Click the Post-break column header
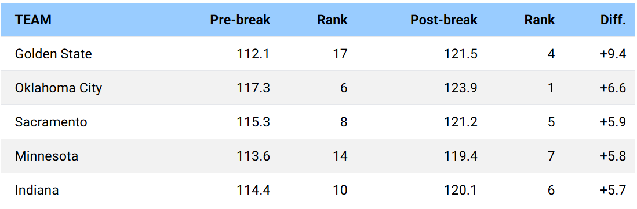The width and height of the screenshot is (637, 209). click(x=444, y=20)
